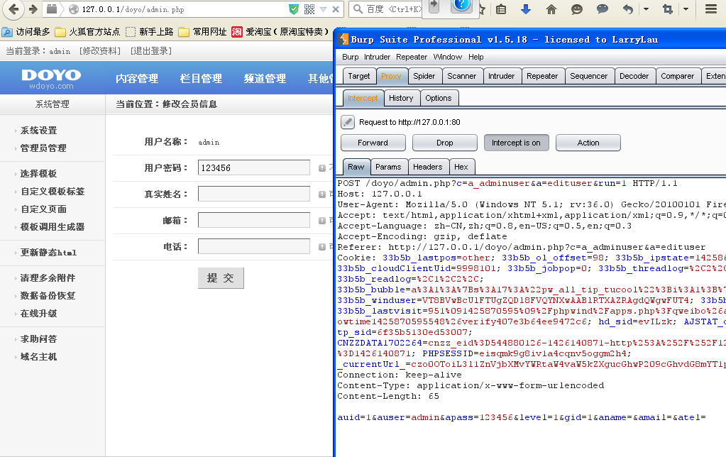Open the 内容管理 nav menu
Screen dimensions: 726x457
pyautogui.click(x=137, y=79)
